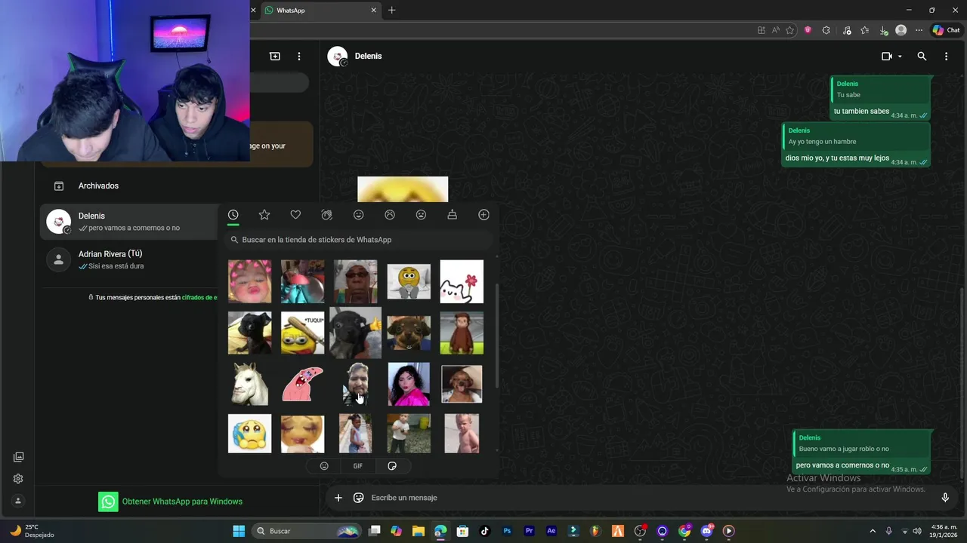Select the WhatsApp browser tab
Viewport: 967px width, 543px height.
click(320, 11)
